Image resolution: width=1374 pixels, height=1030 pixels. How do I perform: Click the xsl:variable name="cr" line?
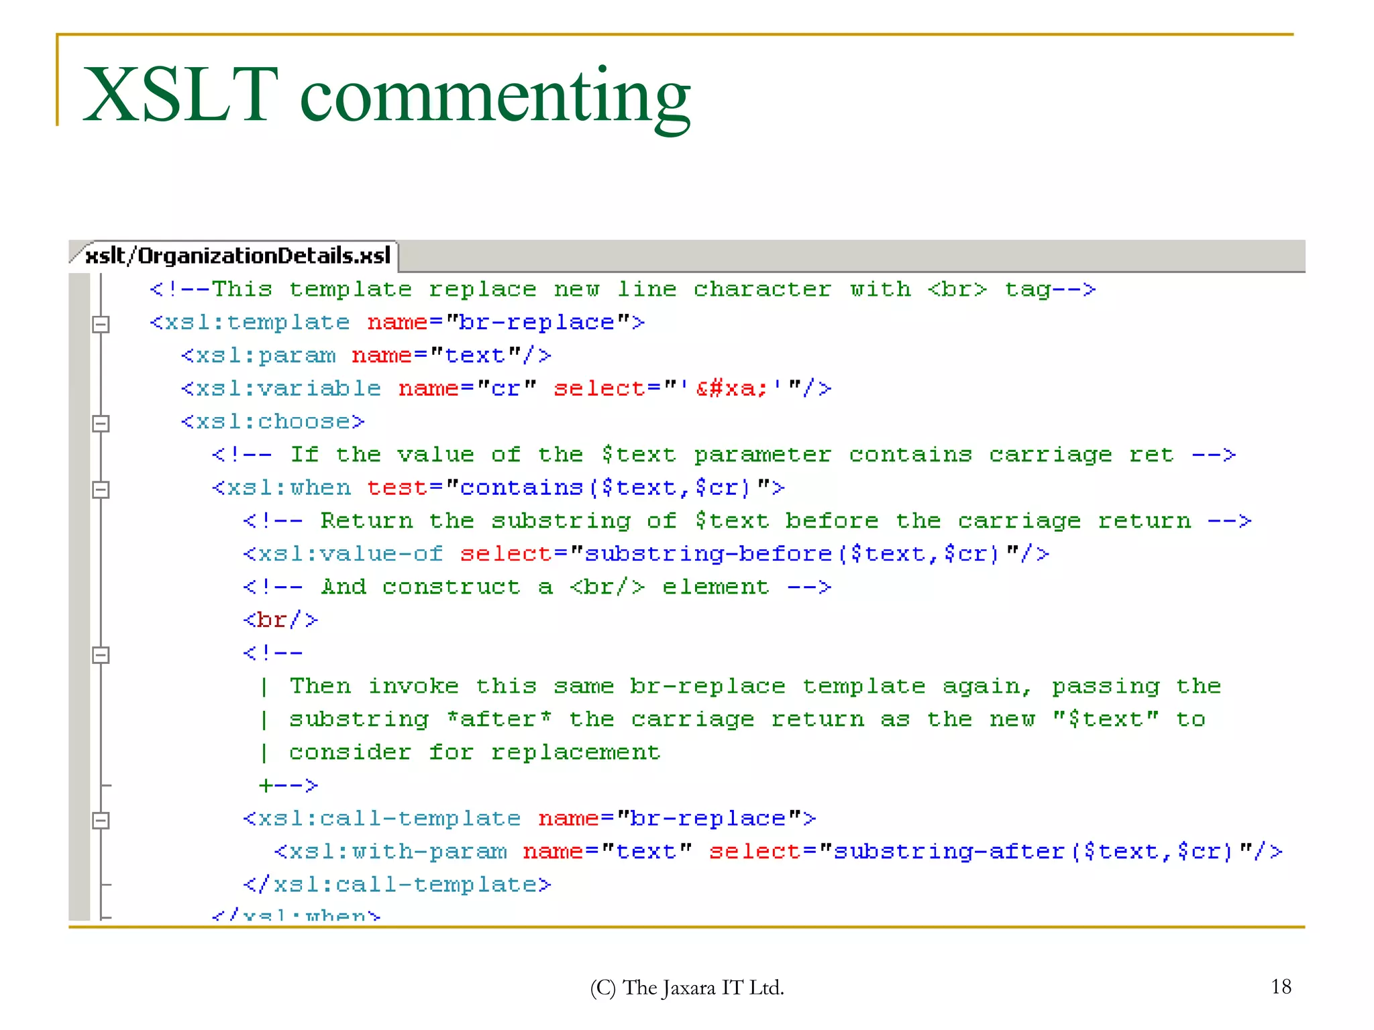point(506,388)
